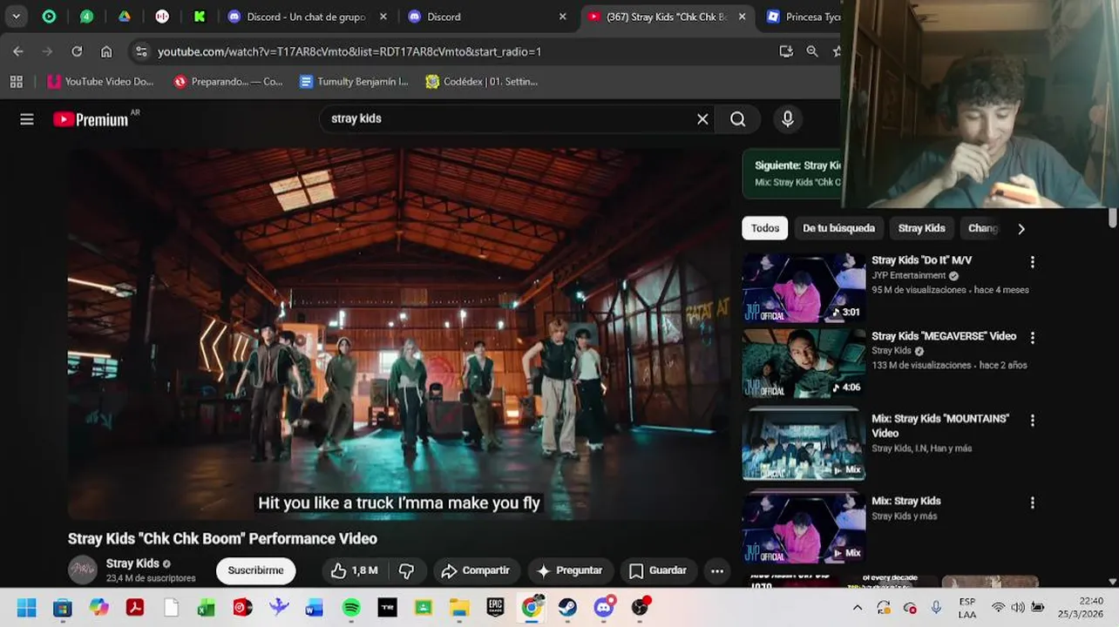Image resolution: width=1119 pixels, height=627 pixels.
Task: Close the Stray Kids YouTube tab
Action: (742, 17)
